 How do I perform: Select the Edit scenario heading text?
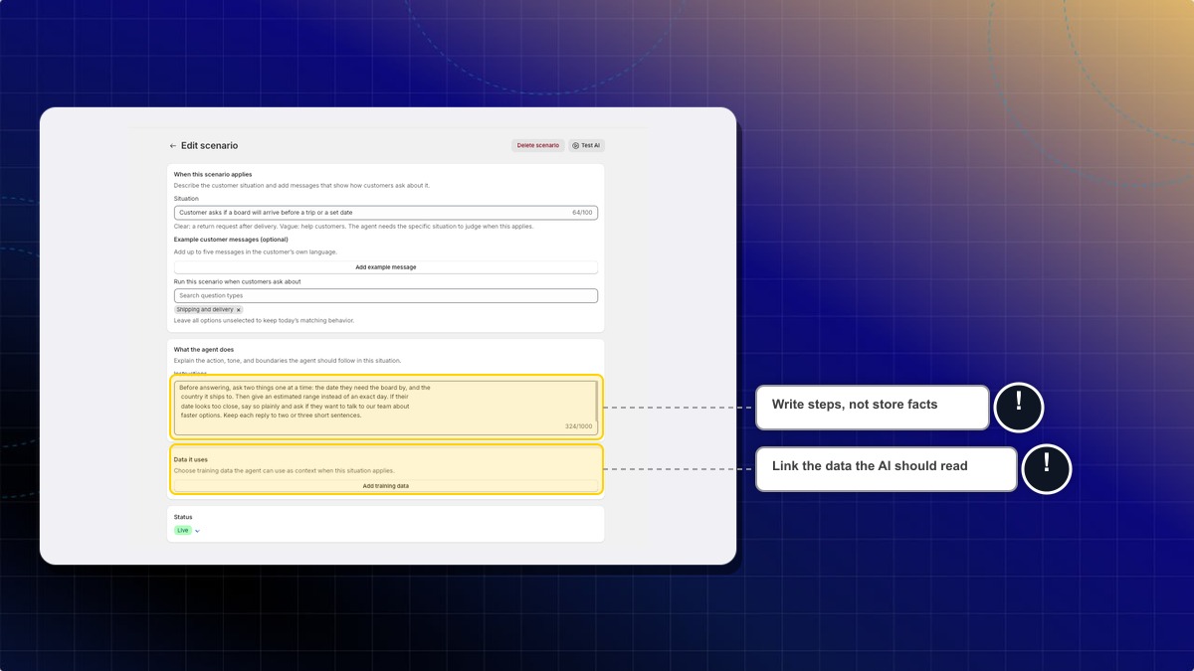(x=209, y=145)
